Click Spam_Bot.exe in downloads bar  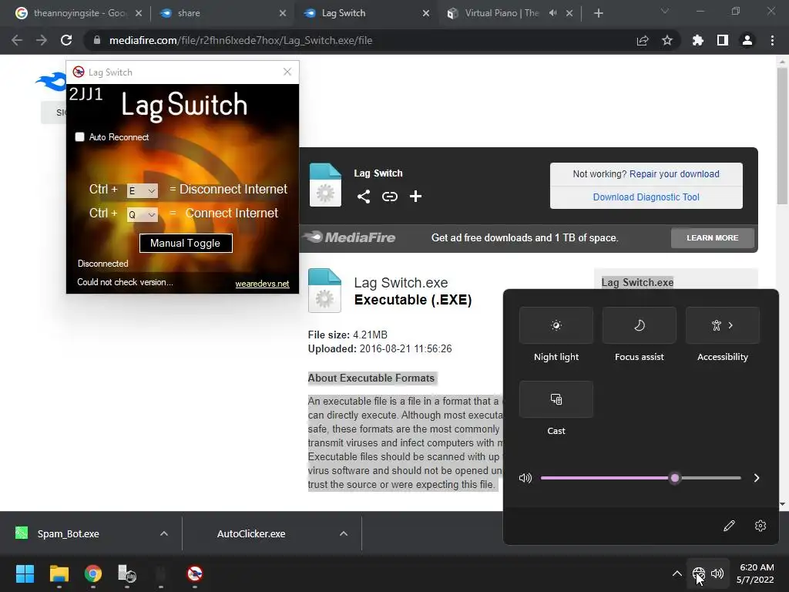tap(68, 533)
